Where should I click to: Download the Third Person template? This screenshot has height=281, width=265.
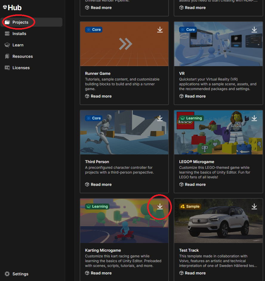(160, 118)
